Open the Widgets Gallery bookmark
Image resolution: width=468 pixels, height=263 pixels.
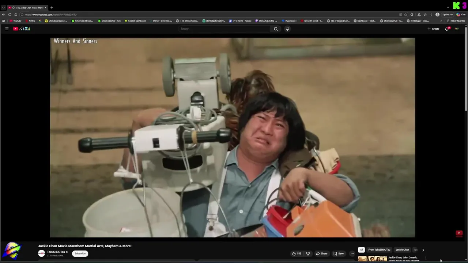[x=214, y=21]
